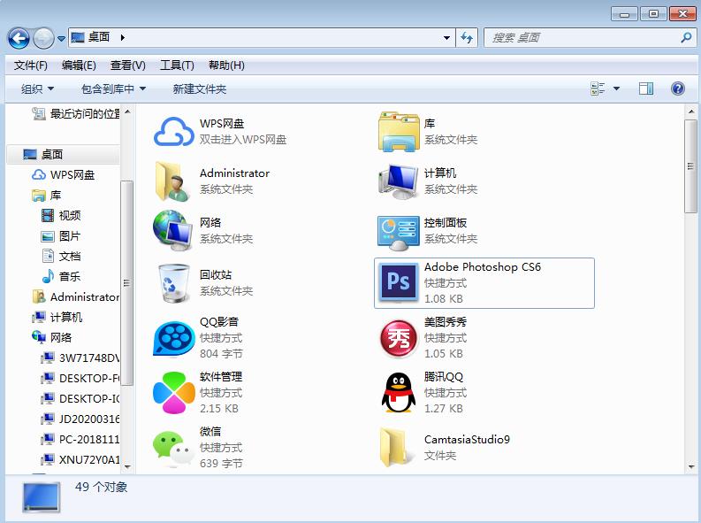Select Administrator in the navigation pane

click(x=75, y=297)
